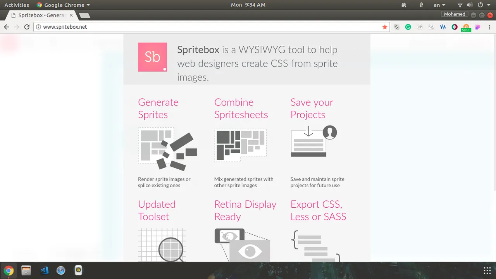Open the en keyboard language dropdown

pos(439,5)
